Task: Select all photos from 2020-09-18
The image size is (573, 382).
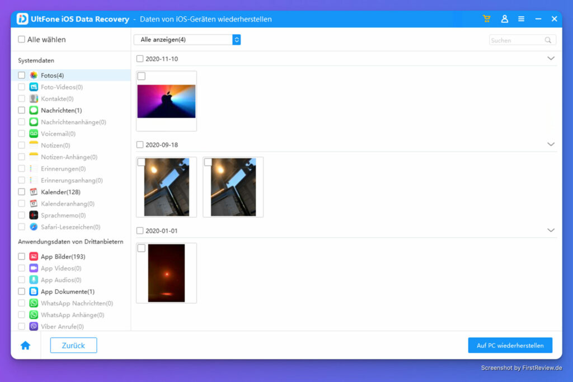Action: [139, 145]
